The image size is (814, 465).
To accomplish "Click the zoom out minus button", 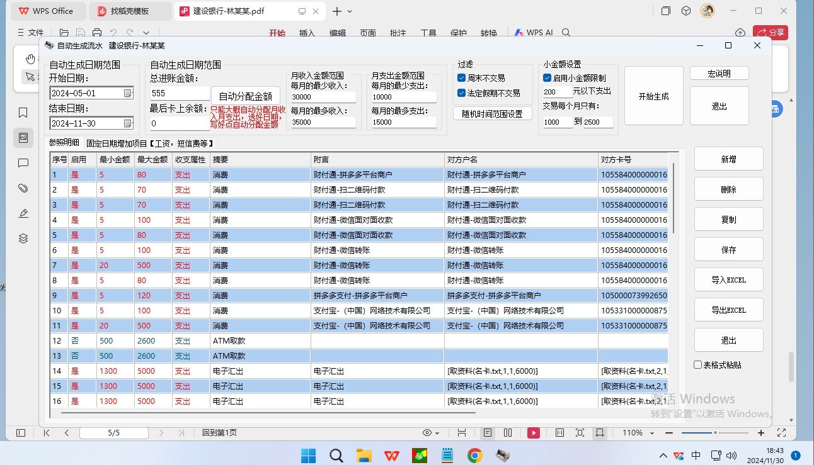I will click(x=669, y=433).
